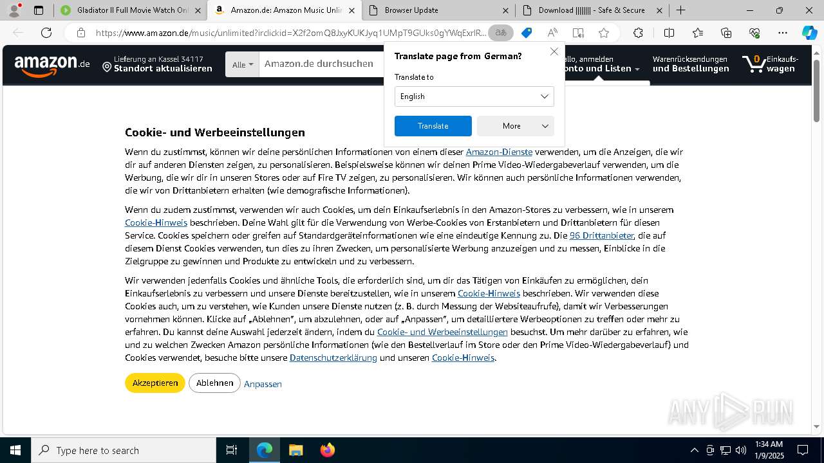
Task: Close the Browser Update tab
Action: pyautogui.click(x=505, y=10)
